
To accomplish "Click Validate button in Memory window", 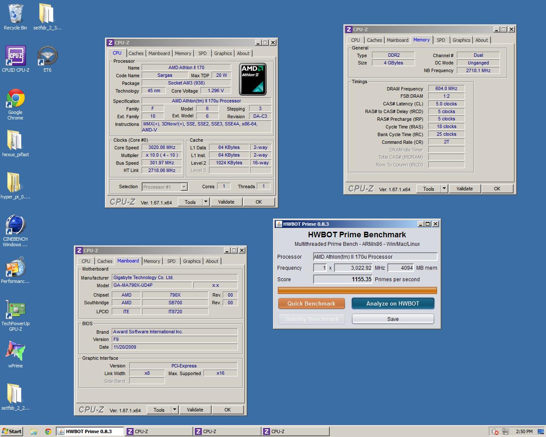I will coord(465,189).
